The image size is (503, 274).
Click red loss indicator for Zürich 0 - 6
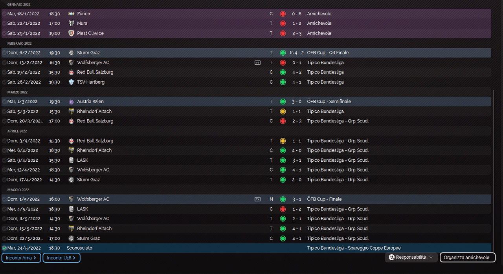(x=283, y=14)
